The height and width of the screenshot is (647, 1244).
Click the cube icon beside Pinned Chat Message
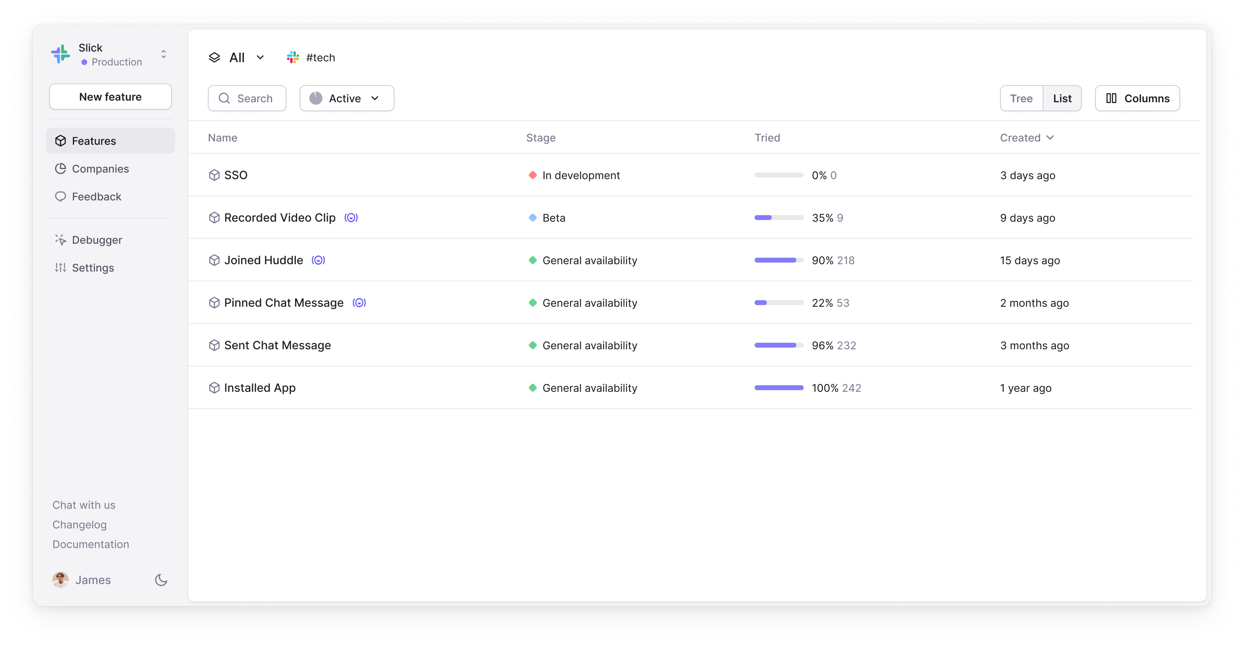(214, 303)
